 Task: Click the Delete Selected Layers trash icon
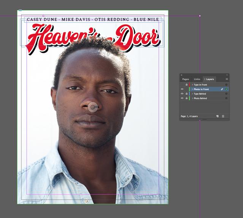223,116
